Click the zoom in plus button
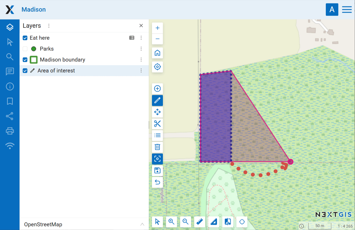The image size is (355, 230). point(157,28)
